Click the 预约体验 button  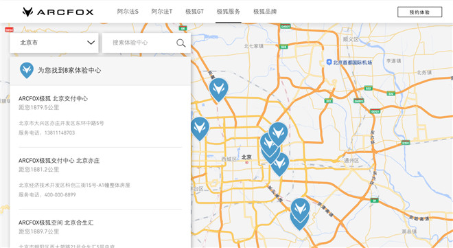tap(419, 12)
